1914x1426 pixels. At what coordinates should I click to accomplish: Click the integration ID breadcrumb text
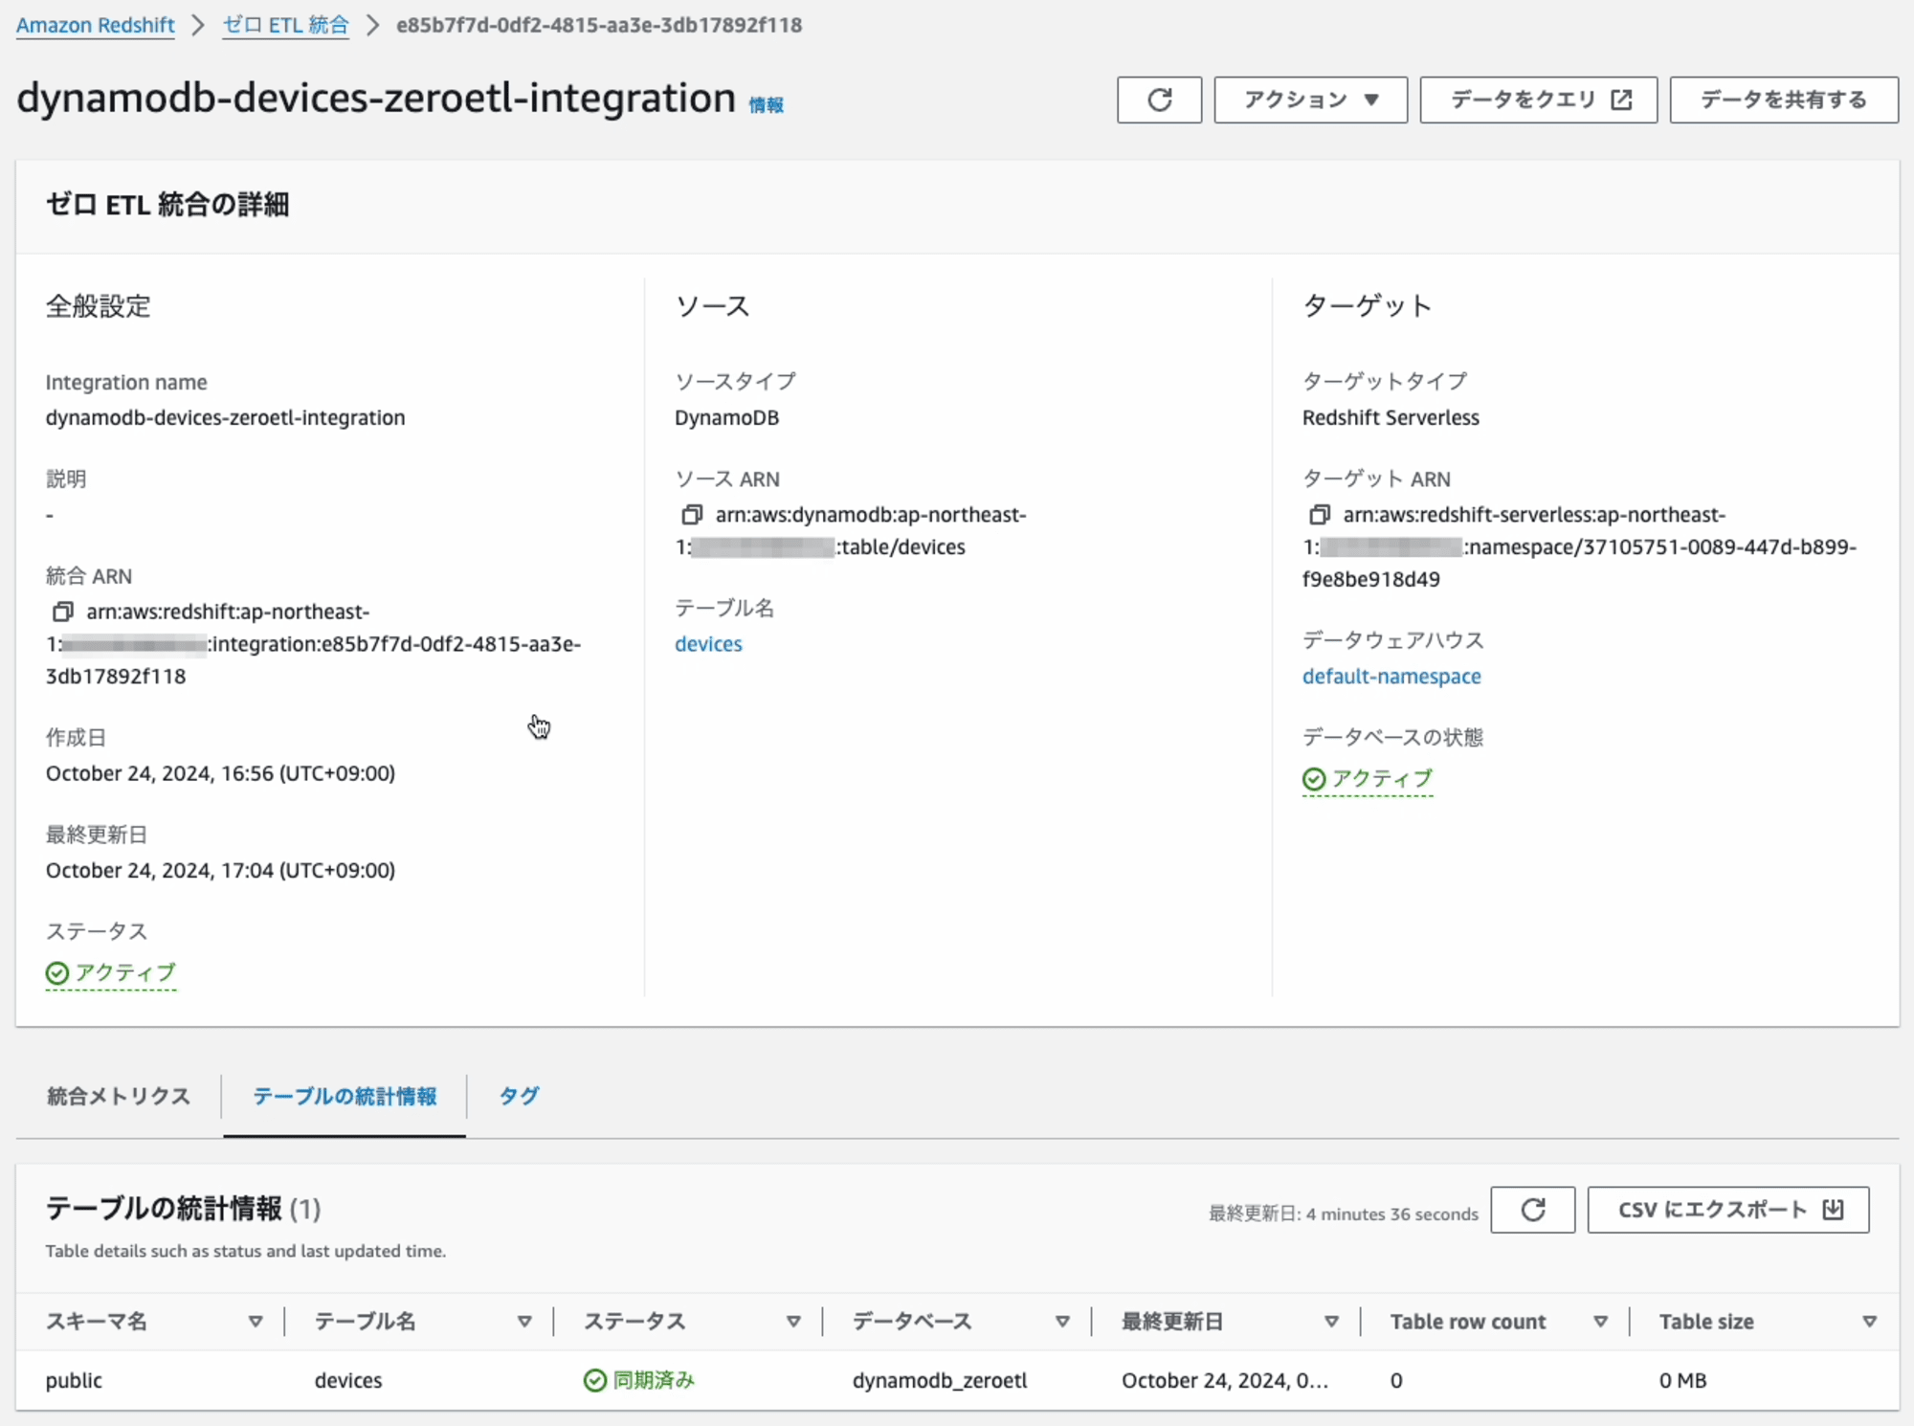coord(599,25)
